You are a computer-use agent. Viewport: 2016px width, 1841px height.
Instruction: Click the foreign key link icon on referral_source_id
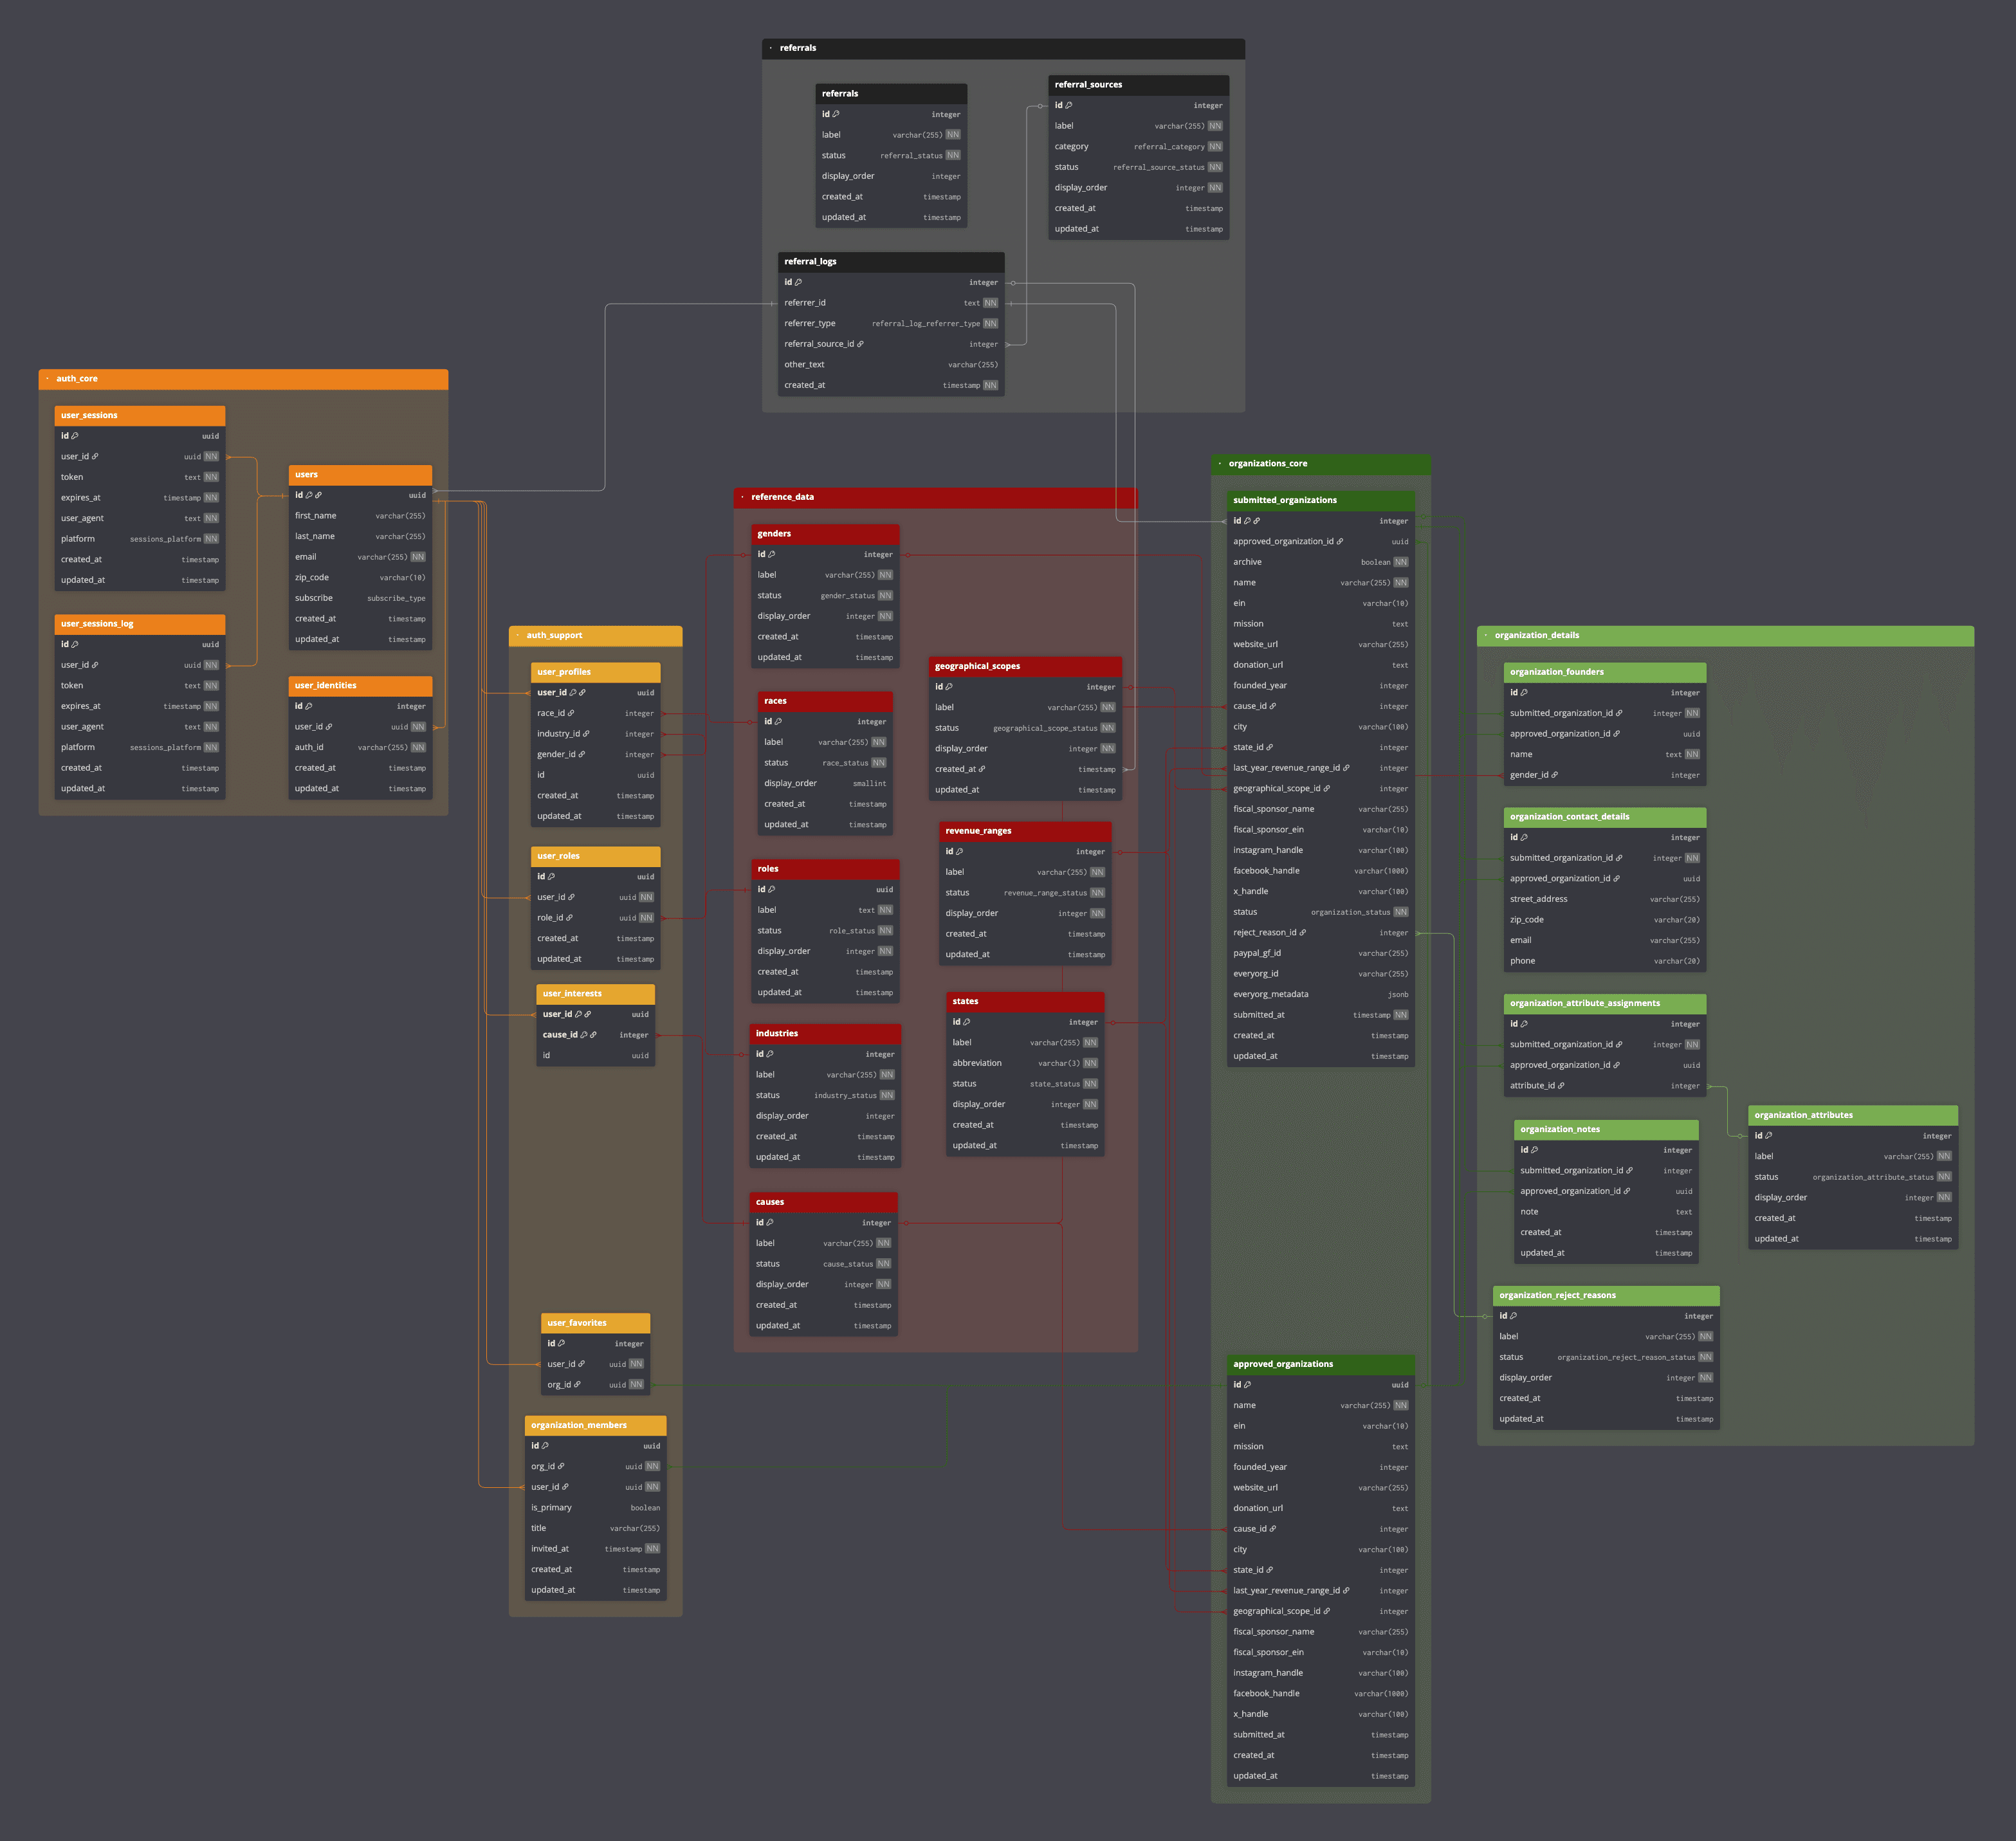click(x=860, y=344)
